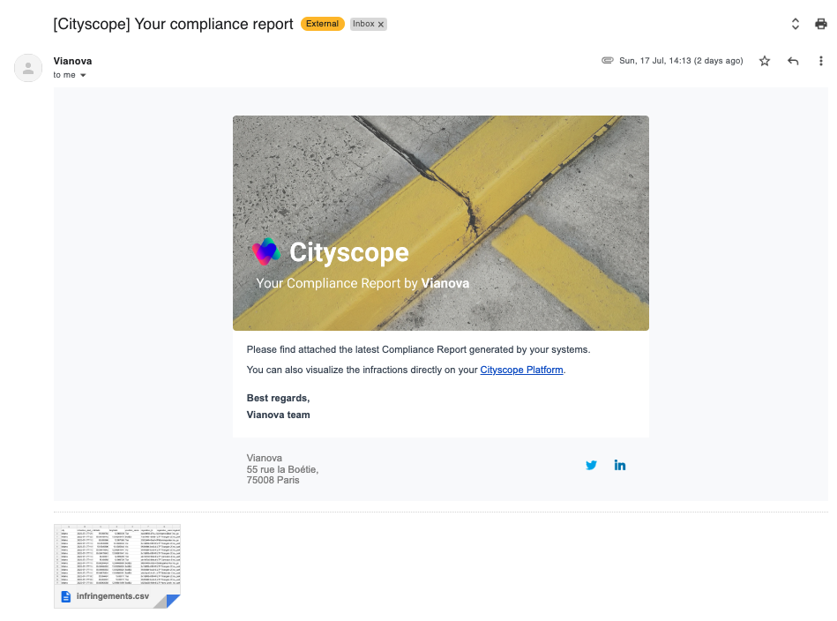The width and height of the screenshot is (837, 621).
Task: Remove the Inbox label with the x
Action: point(381,24)
